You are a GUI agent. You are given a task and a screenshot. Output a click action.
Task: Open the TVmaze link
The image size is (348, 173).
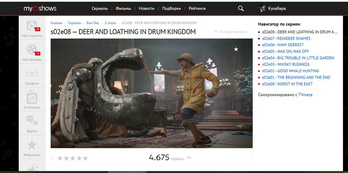pyautogui.click(x=305, y=95)
